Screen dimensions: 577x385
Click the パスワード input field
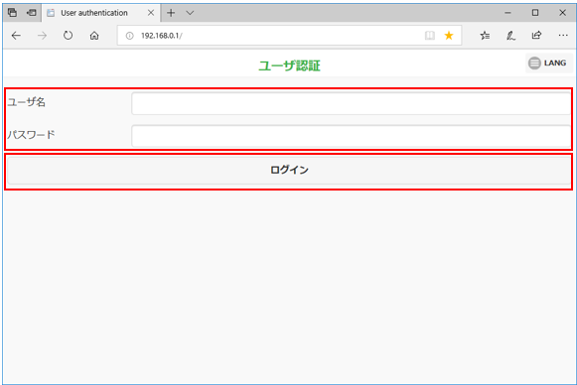point(351,136)
